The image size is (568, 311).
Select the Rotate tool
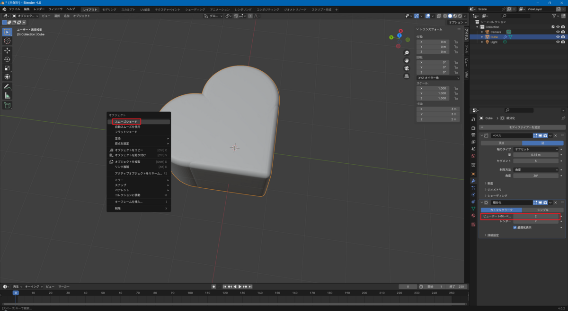tap(7, 59)
